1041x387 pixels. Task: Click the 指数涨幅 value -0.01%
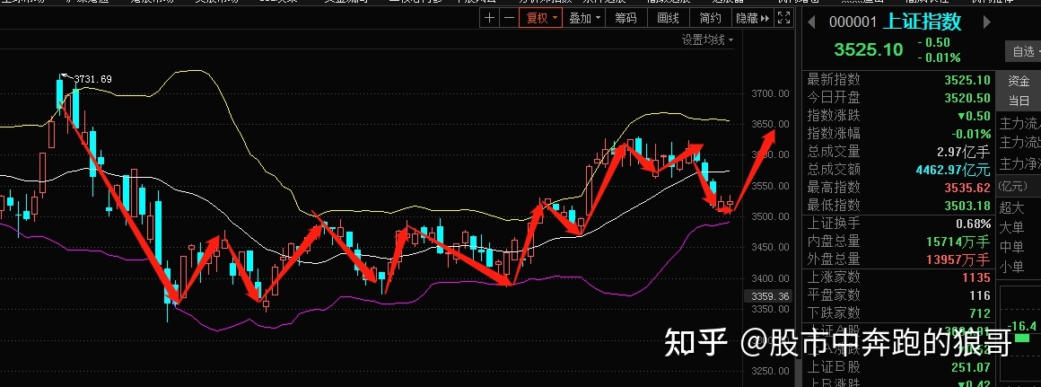pyautogui.click(x=970, y=134)
